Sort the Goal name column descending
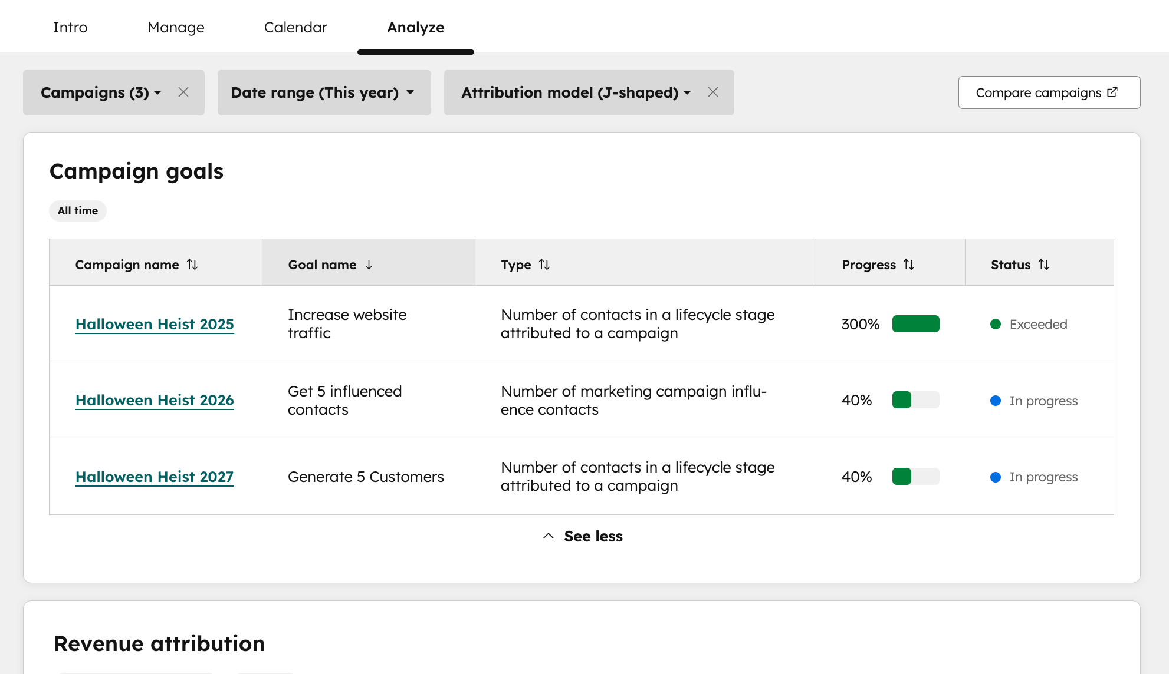1169x674 pixels. [369, 265]
